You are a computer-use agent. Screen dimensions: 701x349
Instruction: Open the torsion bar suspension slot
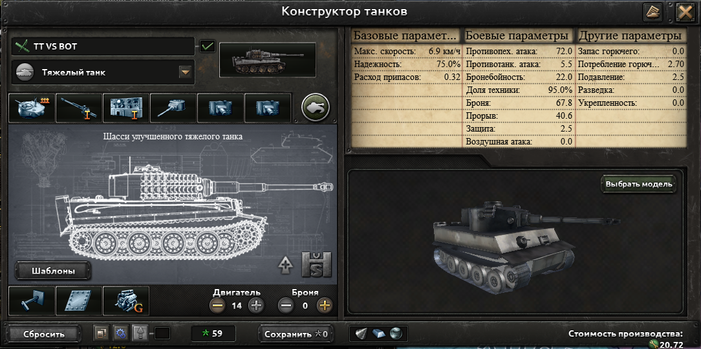point(32,301)
